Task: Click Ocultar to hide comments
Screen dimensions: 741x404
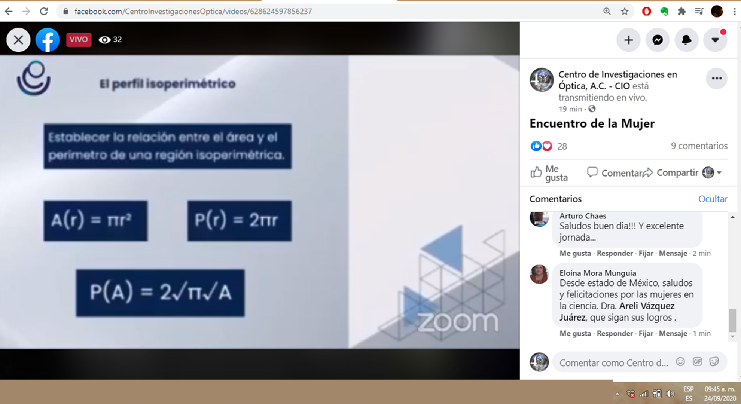Action: point(713,199)
